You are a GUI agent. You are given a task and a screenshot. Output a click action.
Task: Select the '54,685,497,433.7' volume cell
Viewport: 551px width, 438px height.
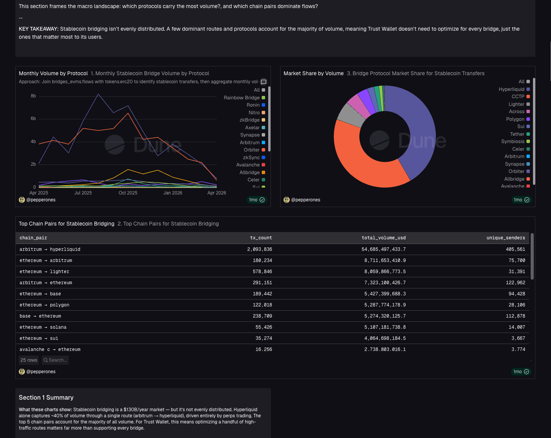[384, 249]
